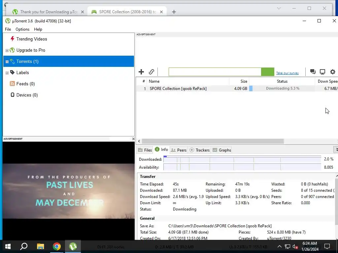The width and height of the screenshot is (338, 253).
Task: Switch to the Info tab
Action: pos(161,150)
